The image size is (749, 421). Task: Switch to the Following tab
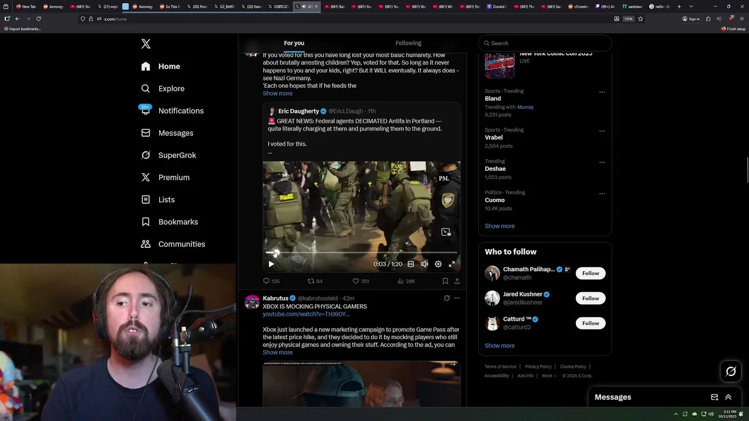tap(408, 43)
